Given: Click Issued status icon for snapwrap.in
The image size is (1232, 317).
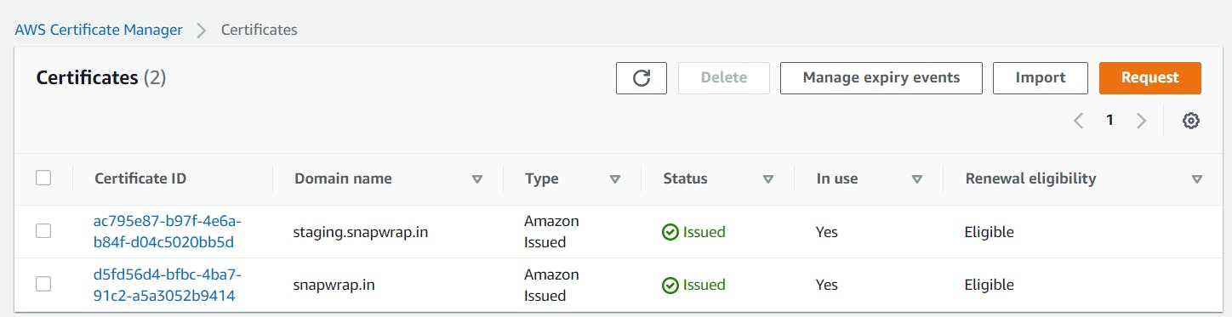Looking at the screenshot, I should click(x=670, y=286).
